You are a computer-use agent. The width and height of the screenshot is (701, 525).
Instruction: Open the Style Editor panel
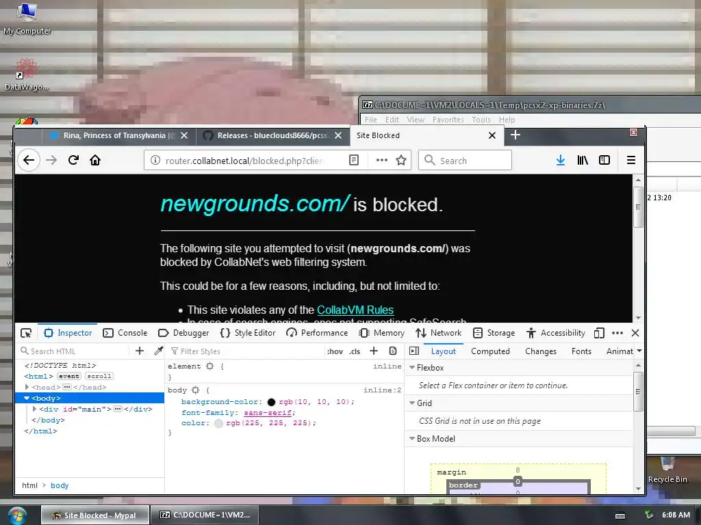pyautogui.click(x=248, y=333)
